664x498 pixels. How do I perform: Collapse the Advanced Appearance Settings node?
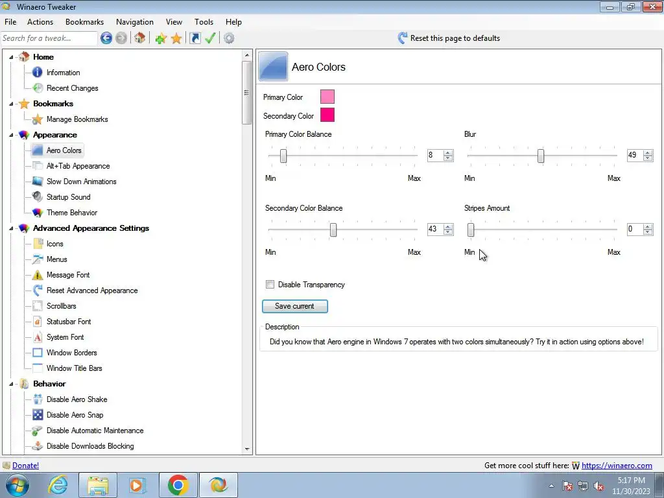click(12, 228)
